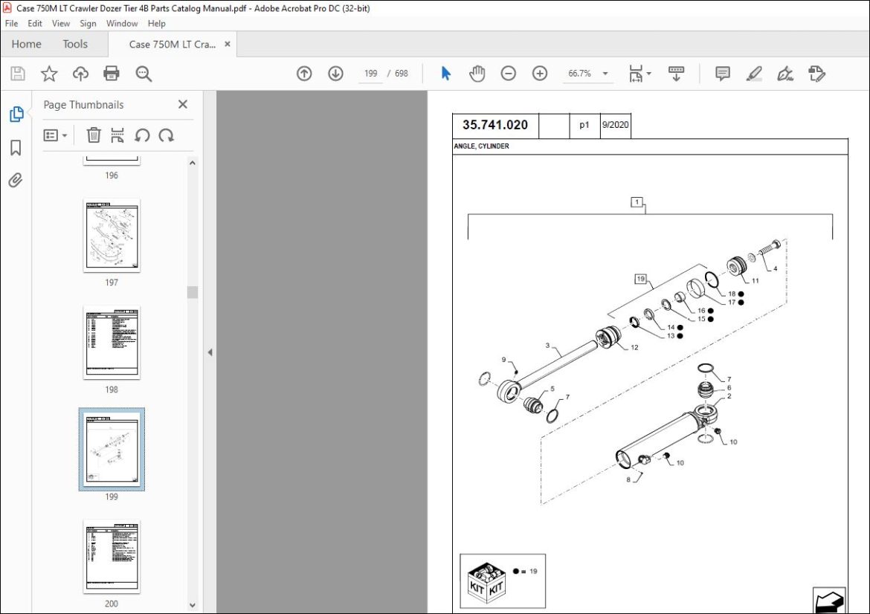Select page 197 thumbnail

(112, 235)
